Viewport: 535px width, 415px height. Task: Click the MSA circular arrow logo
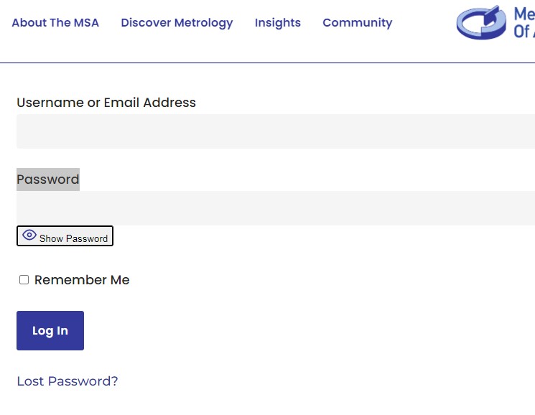click(x=481, y=22)
